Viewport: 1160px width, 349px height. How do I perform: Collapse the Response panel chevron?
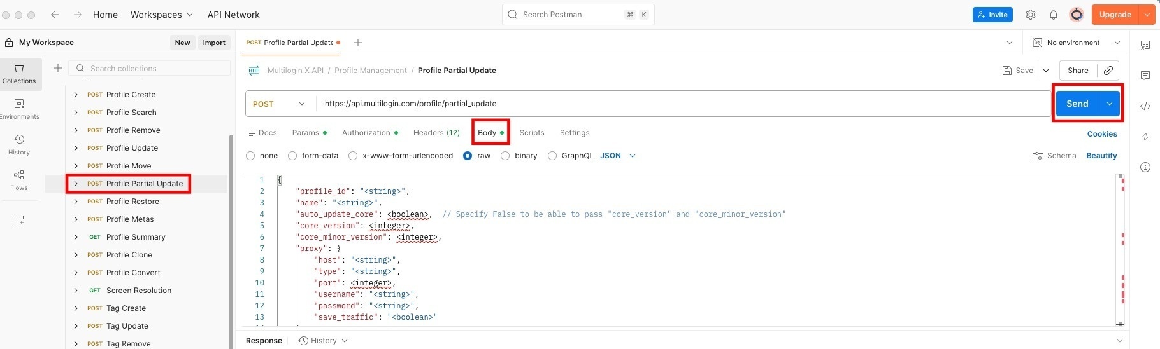click(1119, 341)
